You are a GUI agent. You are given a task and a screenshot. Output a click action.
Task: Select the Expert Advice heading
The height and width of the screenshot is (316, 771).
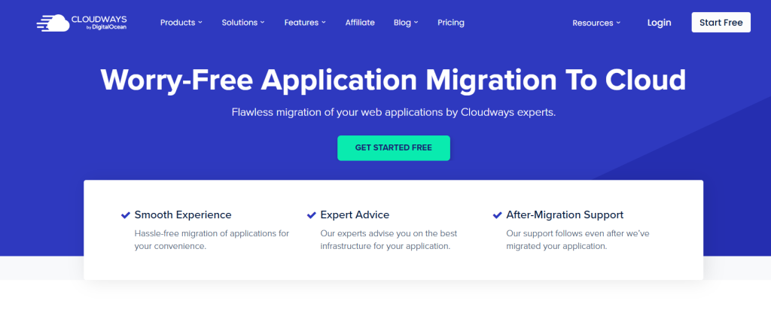355,214
